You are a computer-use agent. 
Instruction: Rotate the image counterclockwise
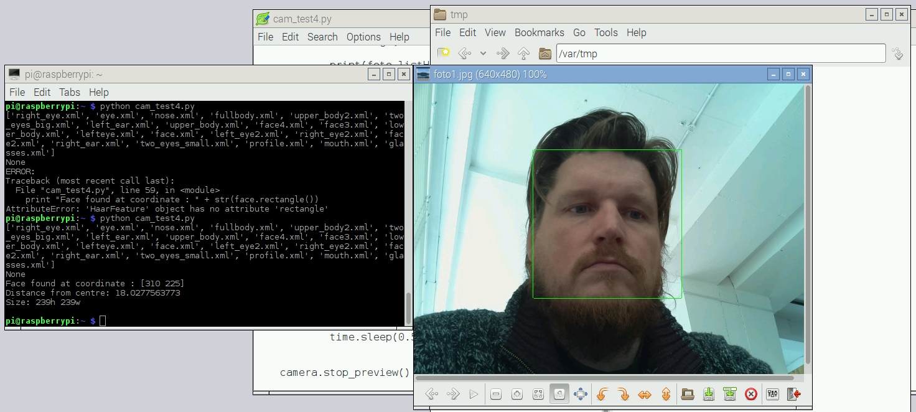602,393
